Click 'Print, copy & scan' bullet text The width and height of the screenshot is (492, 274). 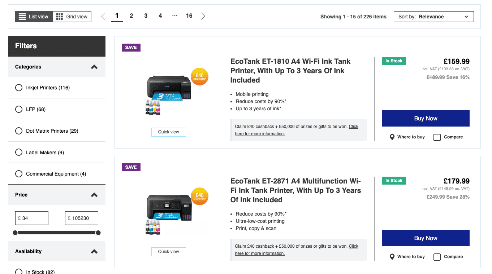point(256,228)
